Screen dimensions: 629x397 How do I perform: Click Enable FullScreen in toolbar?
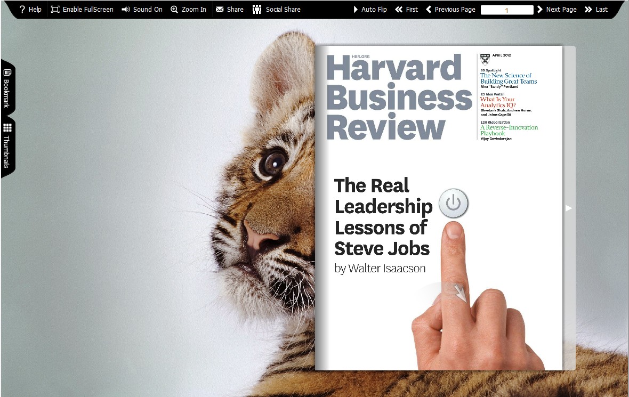[x=82, y=9]
